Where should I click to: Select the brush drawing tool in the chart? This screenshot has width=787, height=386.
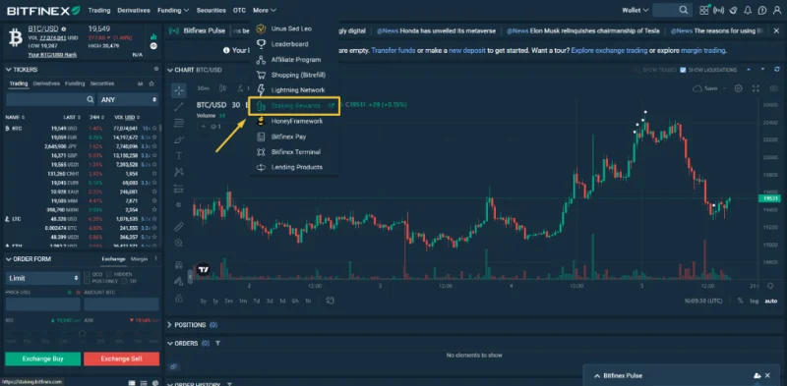179,139
